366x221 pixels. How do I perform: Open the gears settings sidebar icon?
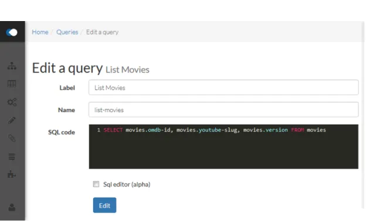pyautogui.click(x=12, y=102)
